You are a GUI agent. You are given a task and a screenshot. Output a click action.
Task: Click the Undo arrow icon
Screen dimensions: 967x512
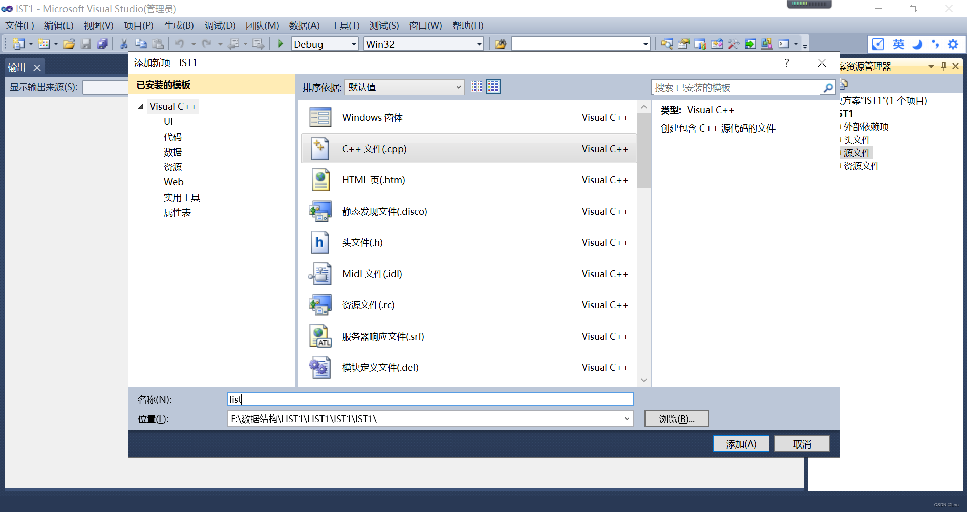click(180, 44)
